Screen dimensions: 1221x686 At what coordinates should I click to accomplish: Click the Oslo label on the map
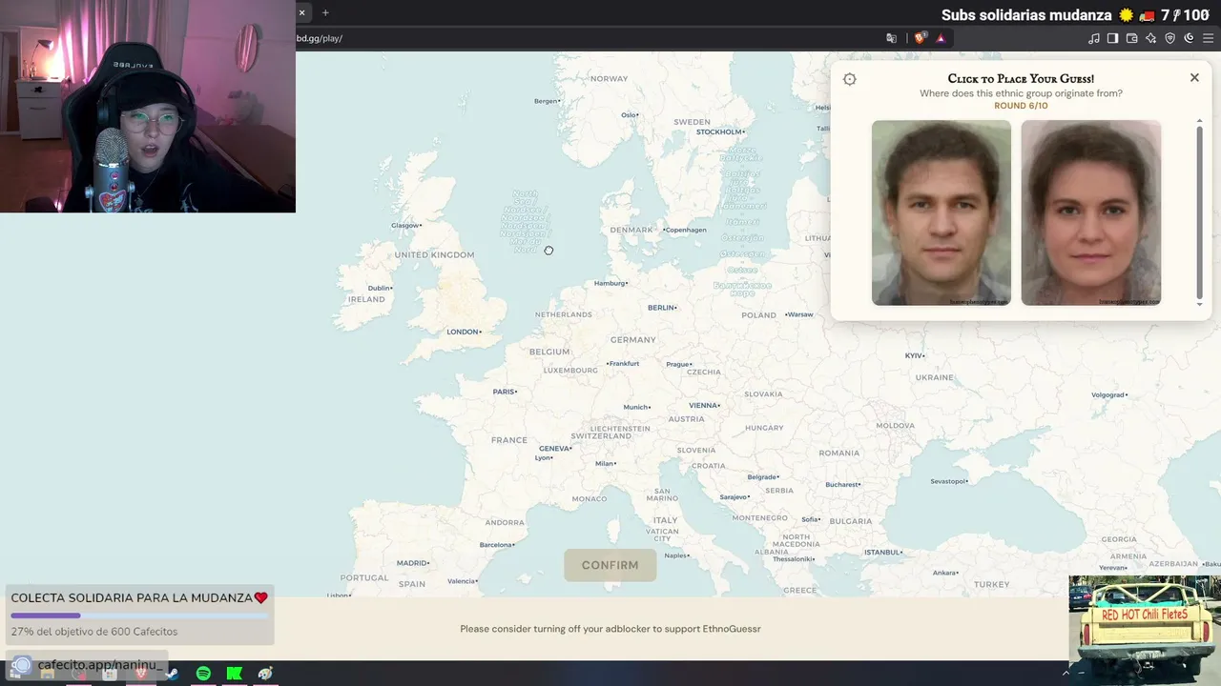click(630, 115)
